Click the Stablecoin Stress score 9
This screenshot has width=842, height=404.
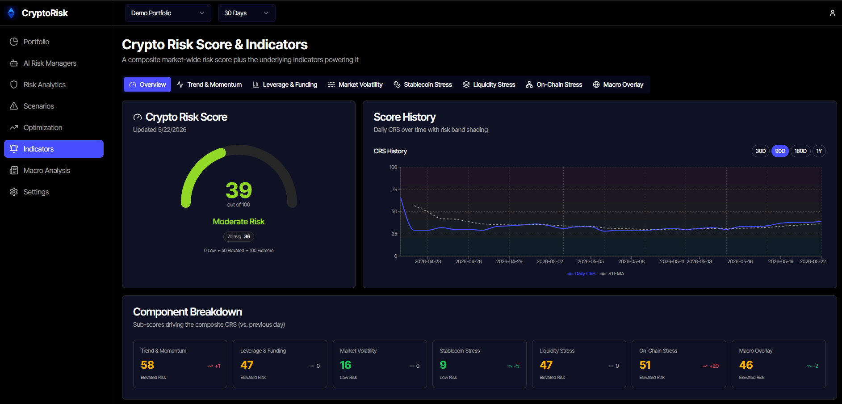click(x=443, y=365)
